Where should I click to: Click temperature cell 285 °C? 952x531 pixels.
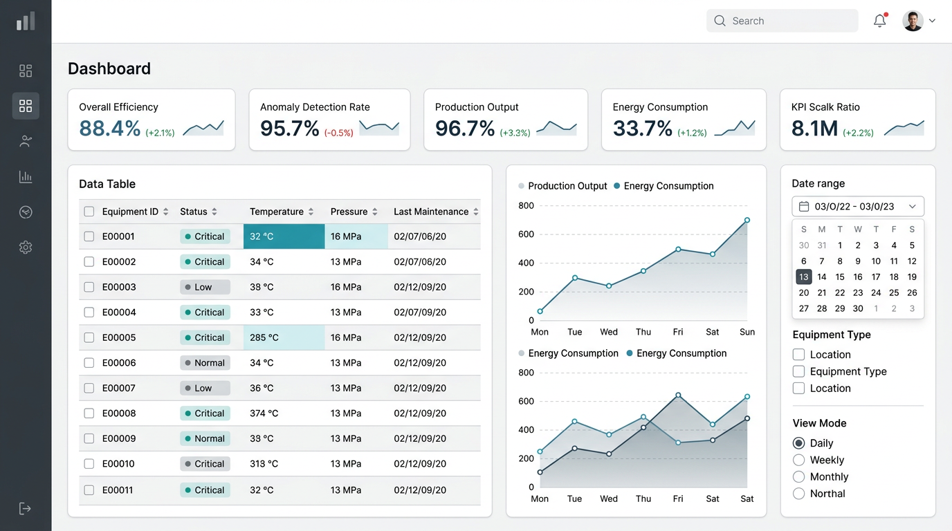(284, 337)
